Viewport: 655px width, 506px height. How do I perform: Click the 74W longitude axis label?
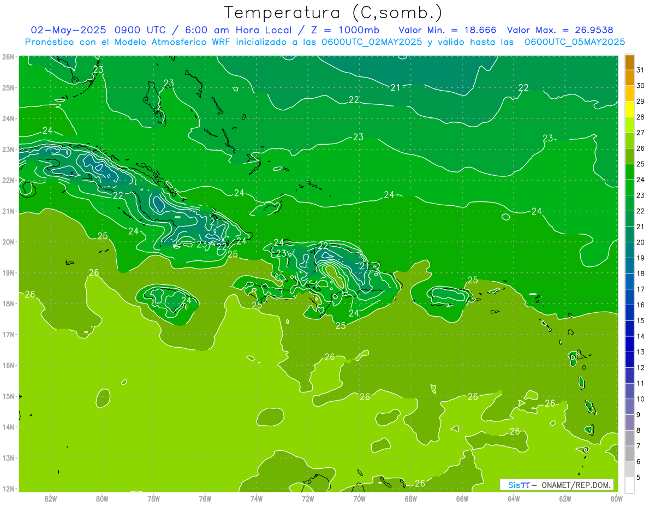pos(257,499)
